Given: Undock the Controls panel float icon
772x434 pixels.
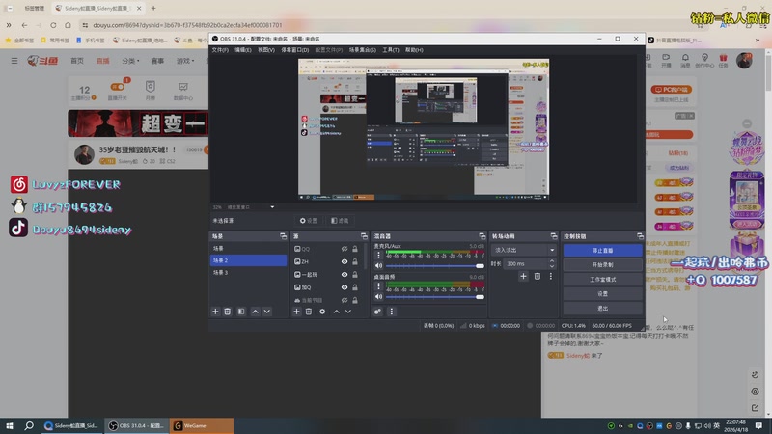Looking at the screenshot, I should click(640, 236).
